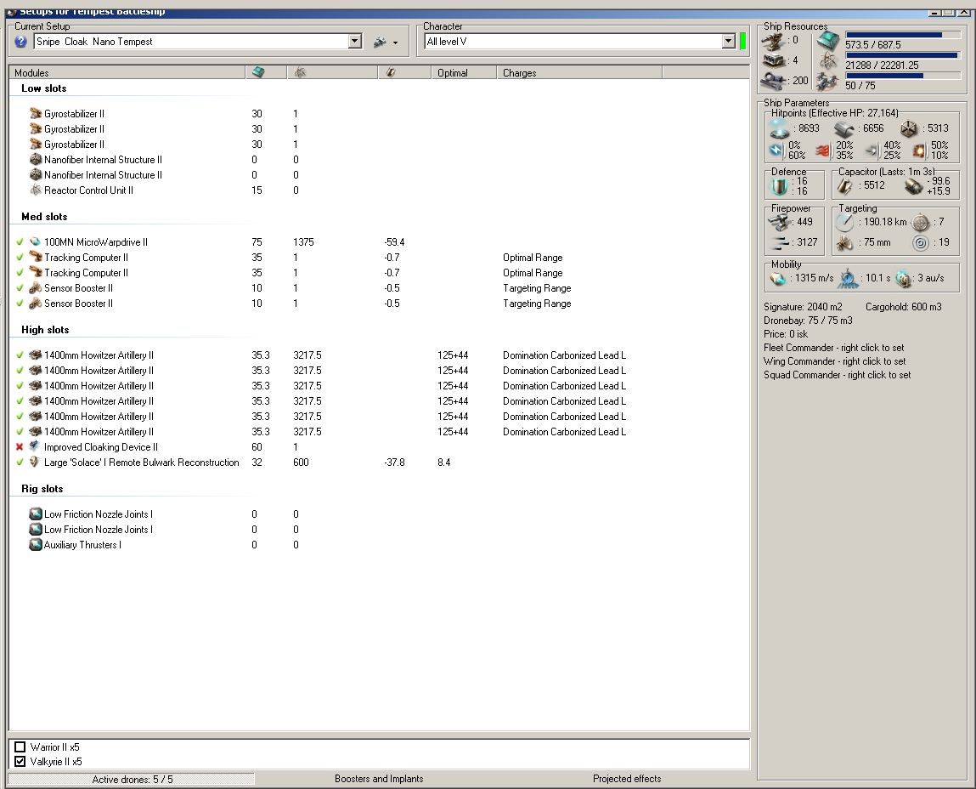The width and height of the screenshot is (976, 789).
Task: Click Targeting Range of second Sensor Booster
Action: [537, 304]
